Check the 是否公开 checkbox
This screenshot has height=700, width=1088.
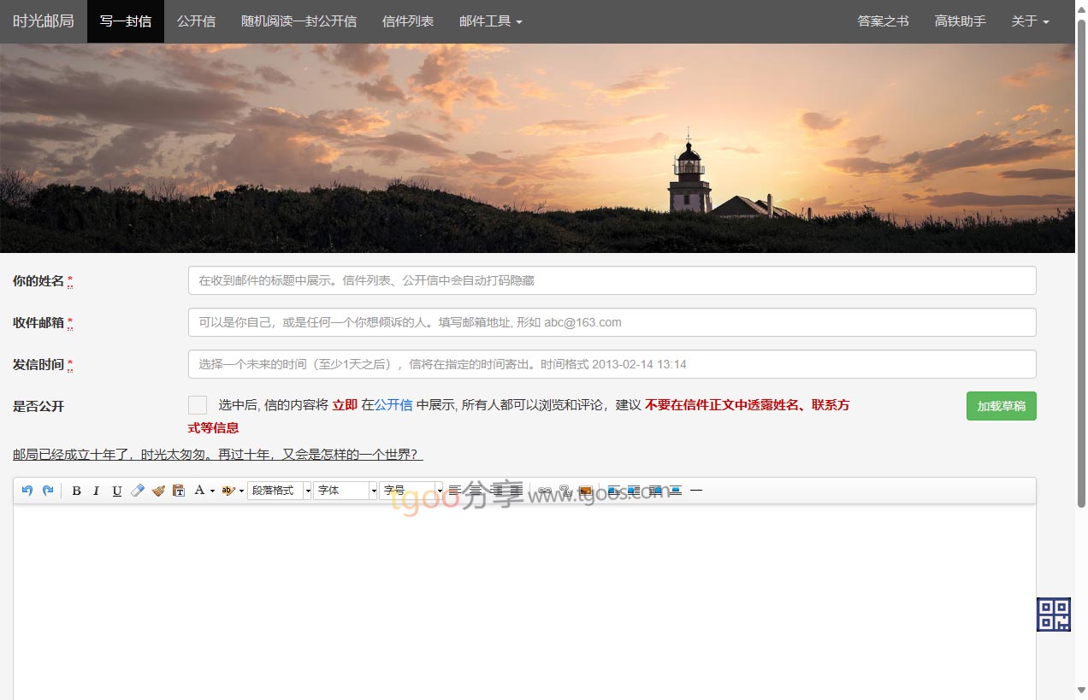tap(198, 405)
